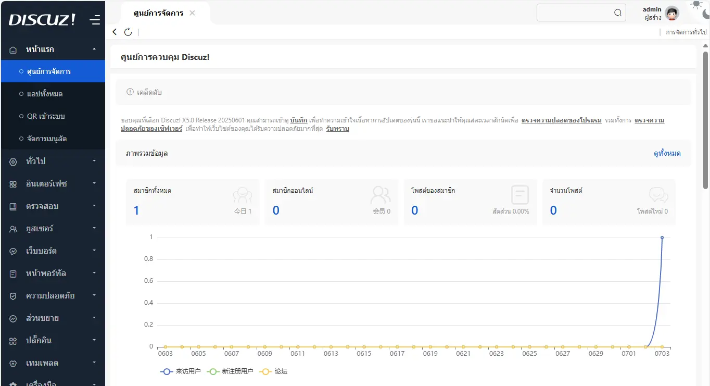Expand the ความปลอดภัย menu section
This screenshot has height=386, width=710.
pyautogui.click(x=94, y=295)
